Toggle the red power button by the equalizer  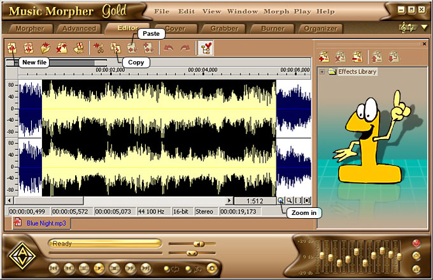(416, 243)
